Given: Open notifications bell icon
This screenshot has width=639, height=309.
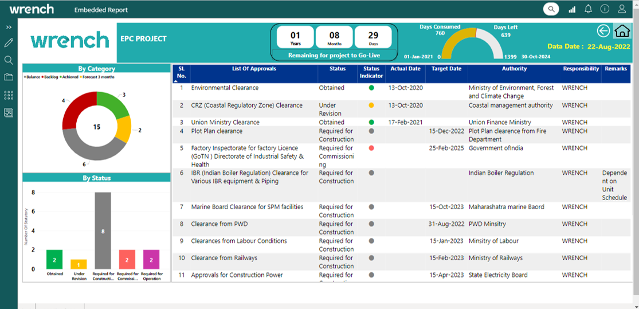Looking at the screenshot, I should pyautogui.click(x=588, y=9).
